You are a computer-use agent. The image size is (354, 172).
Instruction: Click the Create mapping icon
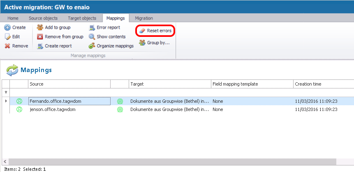[x=7, y=27]
